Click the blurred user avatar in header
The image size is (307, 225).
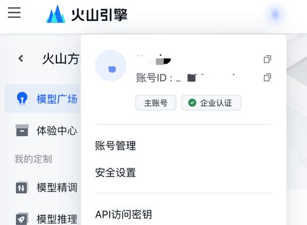[275, 15]
